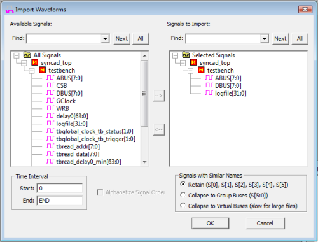Screen dimensions: 318x242
Task: Click the Cancel button
Action: click(265, 224)
